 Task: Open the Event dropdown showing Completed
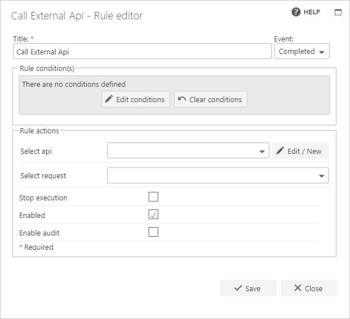click(302, 52)
